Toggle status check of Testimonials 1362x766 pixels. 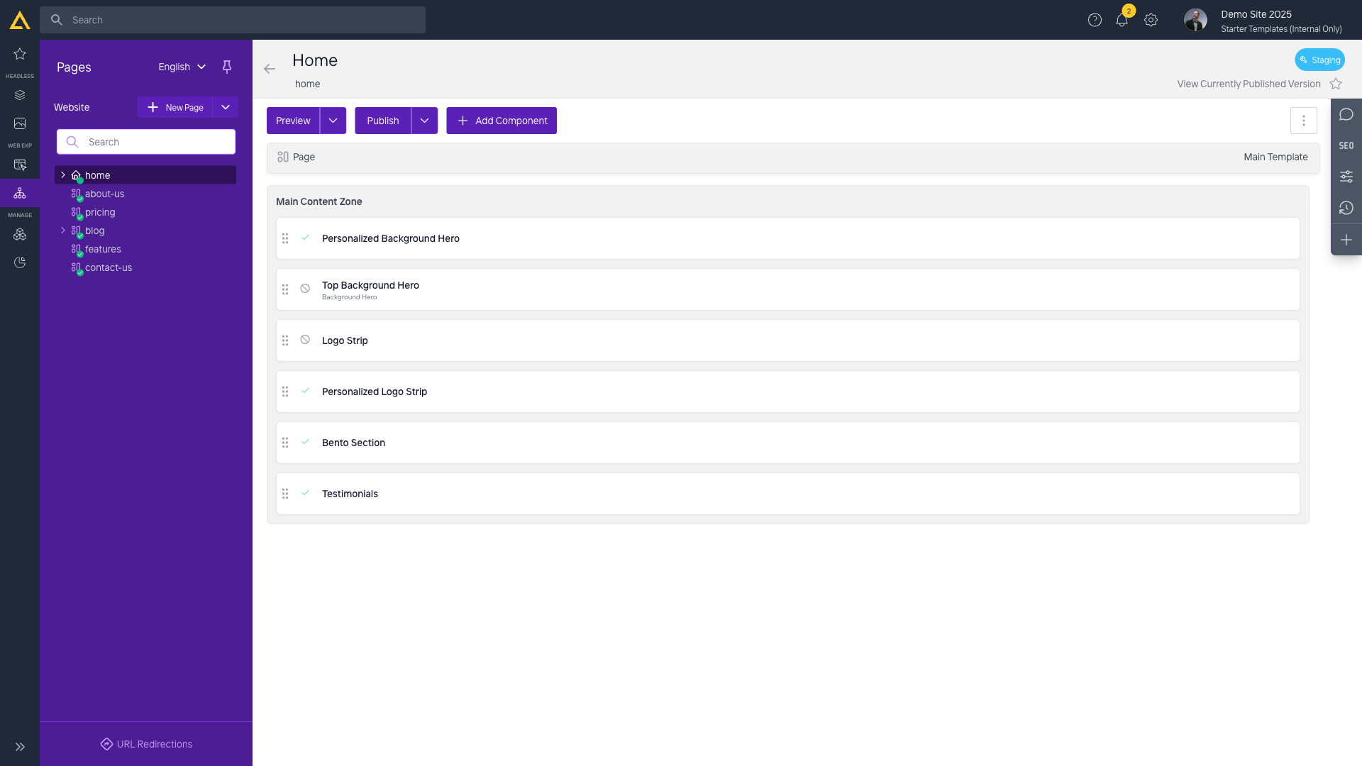click(305, 493)
